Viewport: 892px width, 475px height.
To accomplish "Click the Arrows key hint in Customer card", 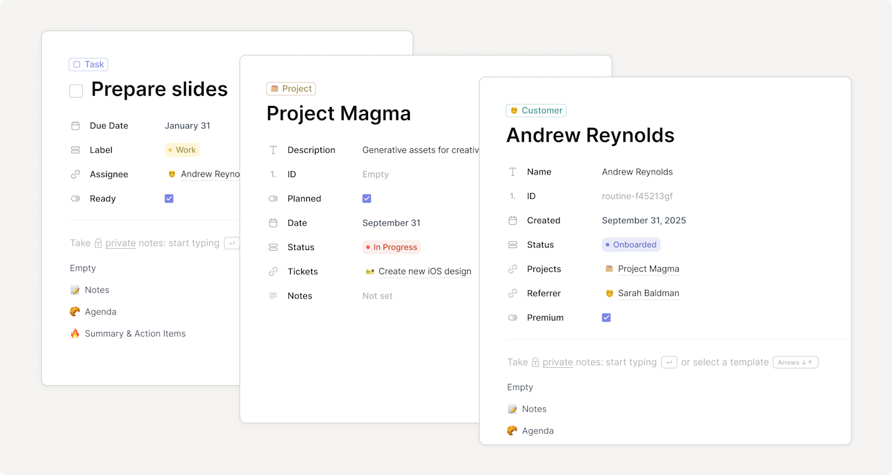I will click(x=795, y=362).
